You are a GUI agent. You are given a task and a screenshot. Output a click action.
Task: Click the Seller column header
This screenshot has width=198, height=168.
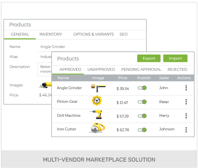tap(164, 78)
